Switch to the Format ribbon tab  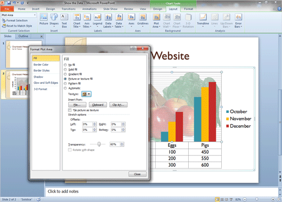188,9
